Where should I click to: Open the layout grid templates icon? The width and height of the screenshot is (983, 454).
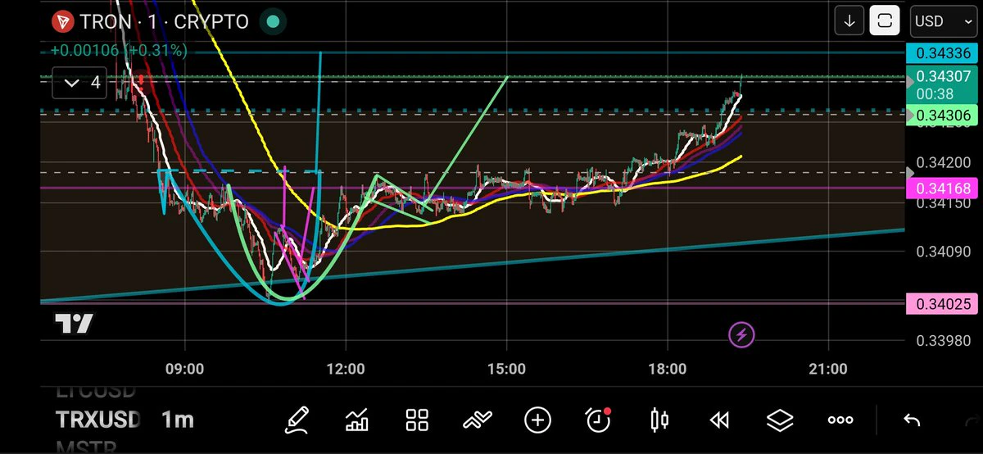click(418, 420)
